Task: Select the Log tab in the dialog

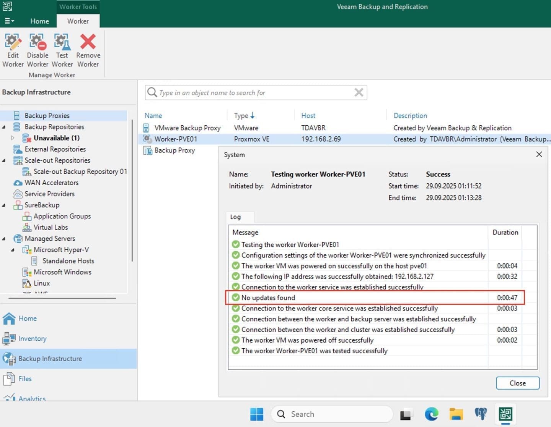Action: tap(235, 217)
